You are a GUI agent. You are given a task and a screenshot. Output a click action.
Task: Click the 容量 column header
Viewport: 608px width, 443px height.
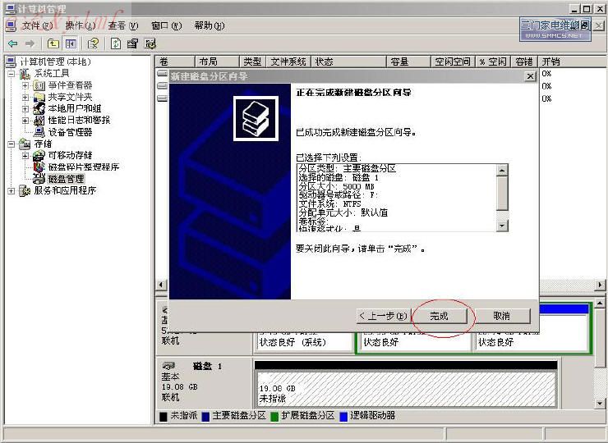tap(399, 62)
